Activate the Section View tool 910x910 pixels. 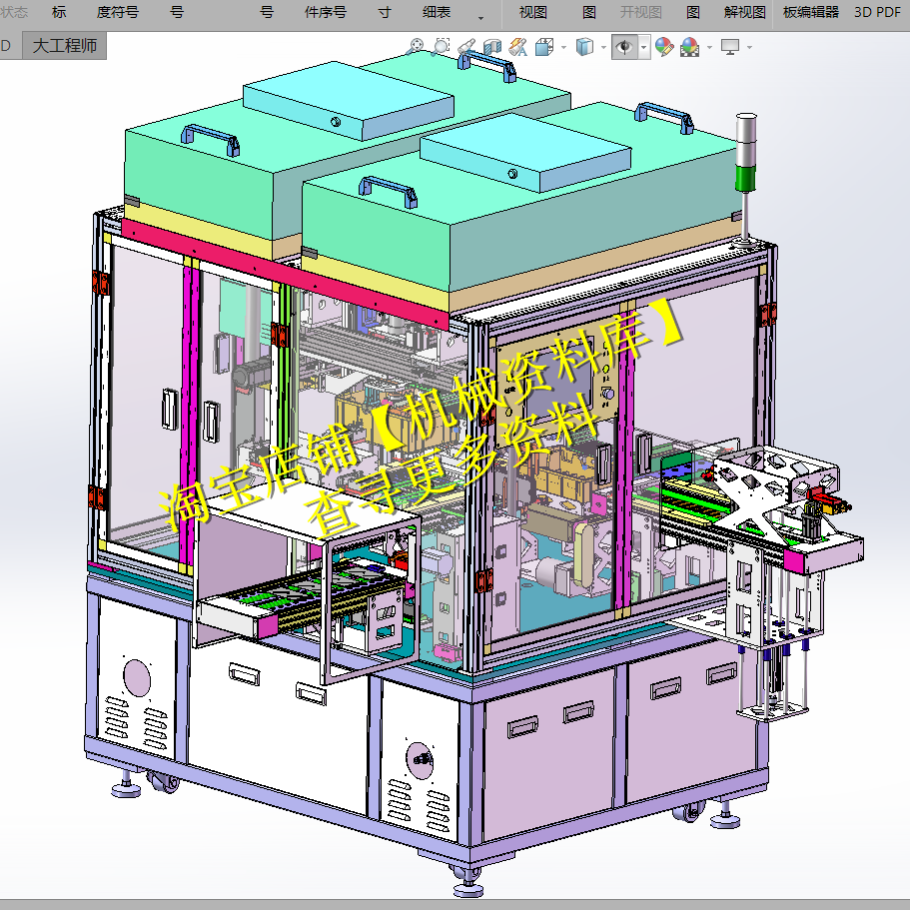click(492, 47)
